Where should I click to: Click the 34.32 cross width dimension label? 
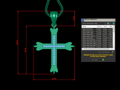click(54, 78)
